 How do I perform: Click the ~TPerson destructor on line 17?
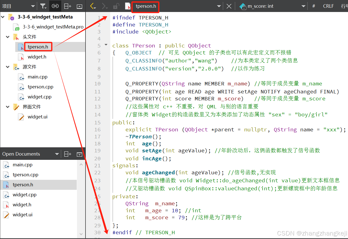(138, 137)
